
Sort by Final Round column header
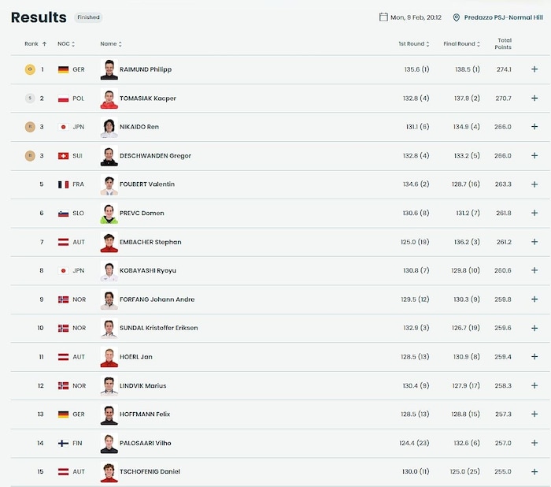(461, 44)
